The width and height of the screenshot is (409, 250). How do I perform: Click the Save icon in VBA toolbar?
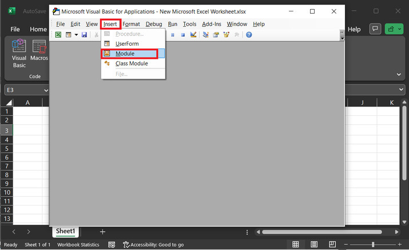point(84,35)
